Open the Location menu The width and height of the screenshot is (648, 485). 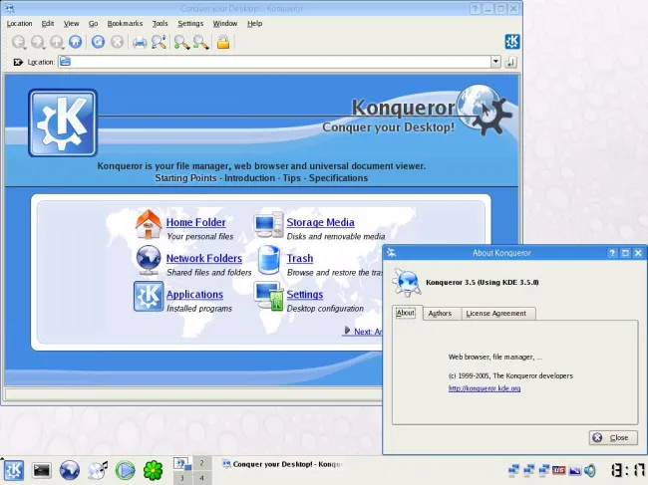tap(19, 24)
